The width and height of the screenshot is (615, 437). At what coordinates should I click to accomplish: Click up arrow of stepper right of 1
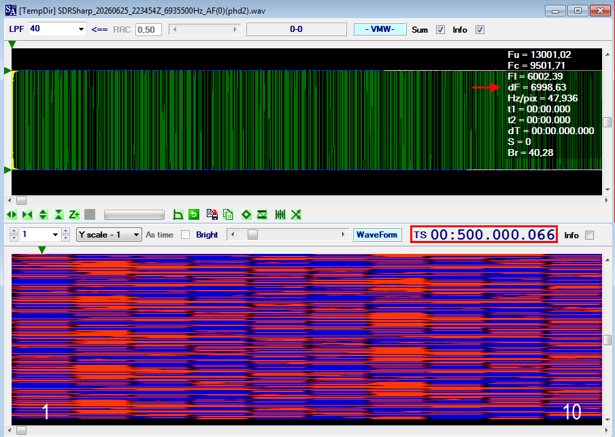pyautogui.click(x=66, y=231)
